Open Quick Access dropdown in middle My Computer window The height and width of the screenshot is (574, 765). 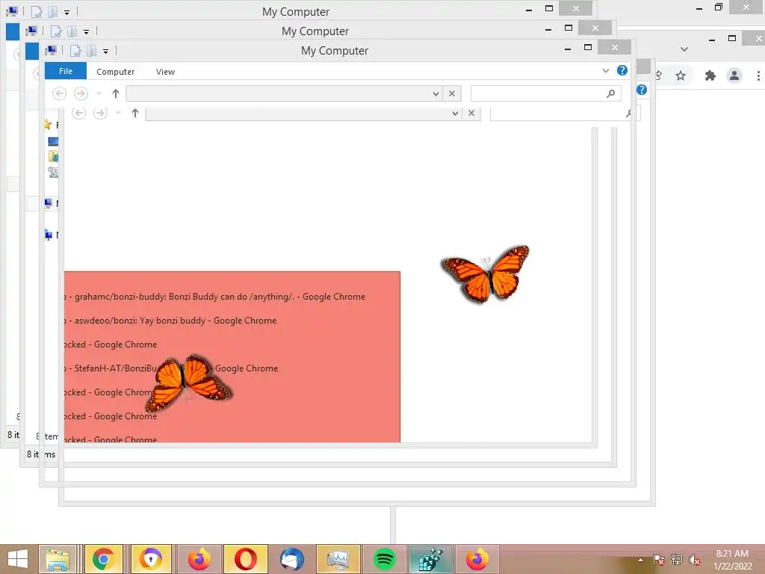point(86,32)
